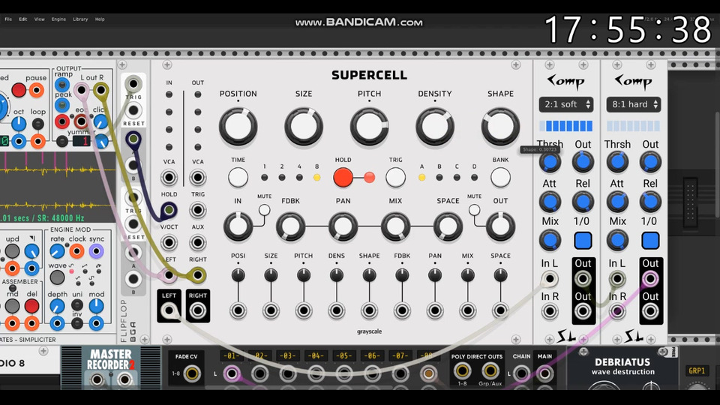Viewport: 720px width, 405px height.
Task: Click the SPACE CV attenuator knob
Action: tap(500, 275)
